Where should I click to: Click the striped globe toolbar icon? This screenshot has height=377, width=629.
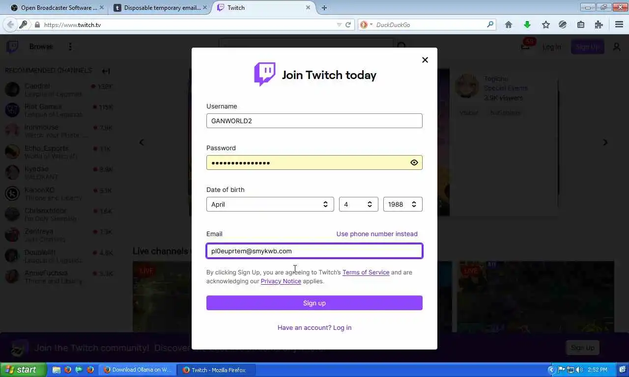pos(563,25)
